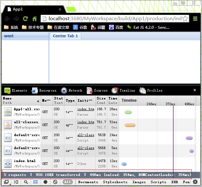
Task: Open the Chrome hamburger menu
Action: (195, 19)
